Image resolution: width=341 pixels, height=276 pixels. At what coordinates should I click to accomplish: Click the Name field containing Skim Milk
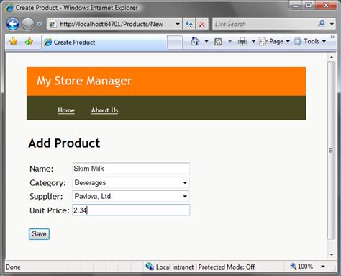pyautogui.click(x=131, y=169)
